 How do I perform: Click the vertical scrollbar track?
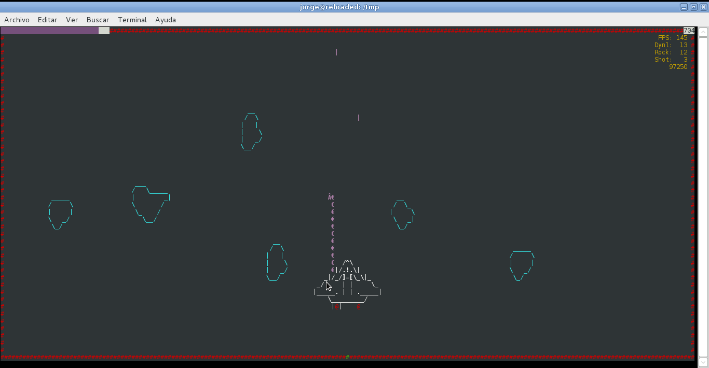tap(703, 197)
